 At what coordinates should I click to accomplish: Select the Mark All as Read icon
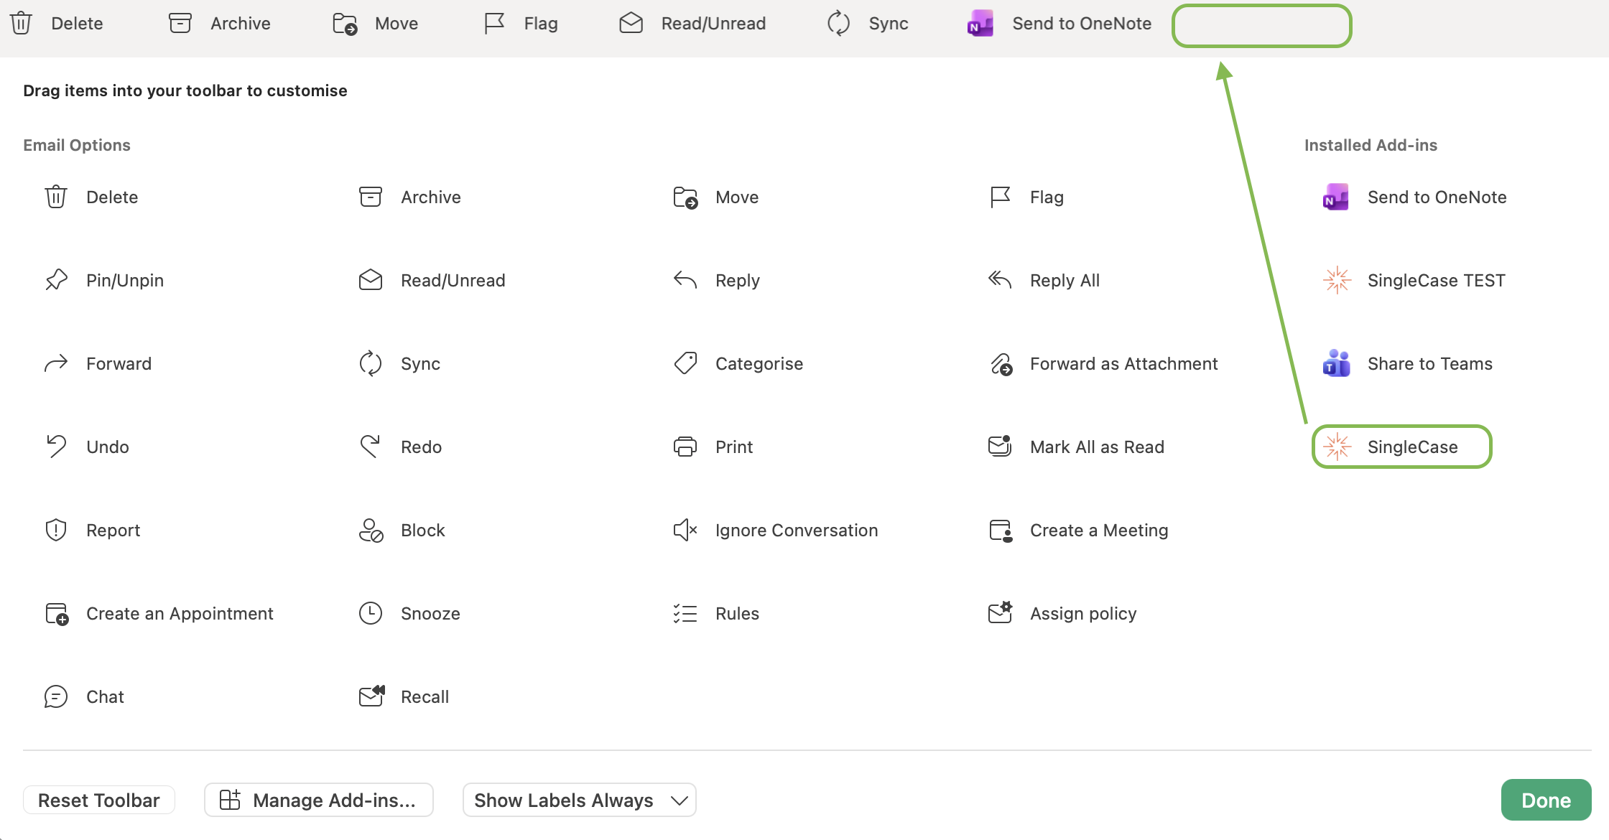coord(1000,447)
